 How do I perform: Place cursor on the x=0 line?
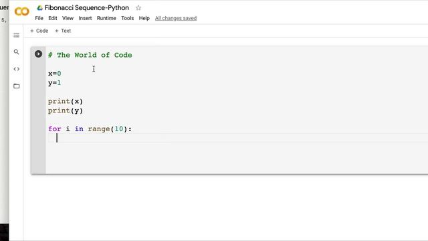point(55,74)
